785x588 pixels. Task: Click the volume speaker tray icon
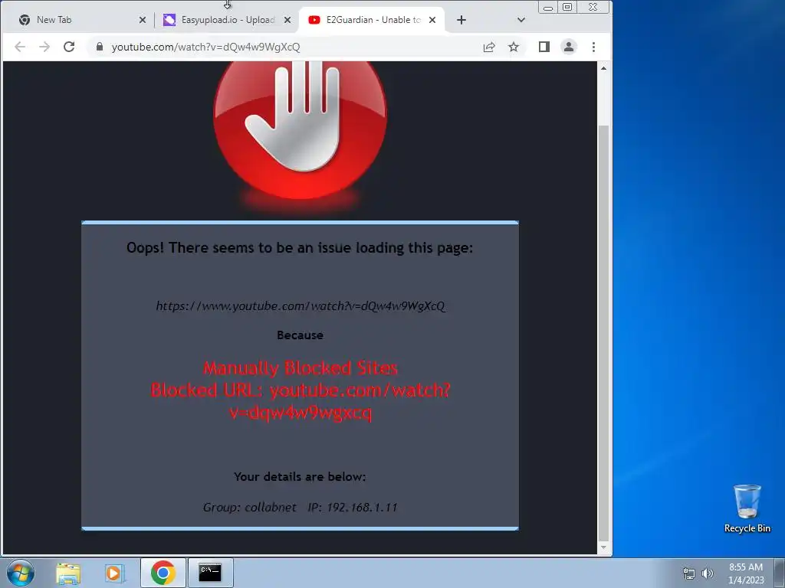[x=708, y=573]
